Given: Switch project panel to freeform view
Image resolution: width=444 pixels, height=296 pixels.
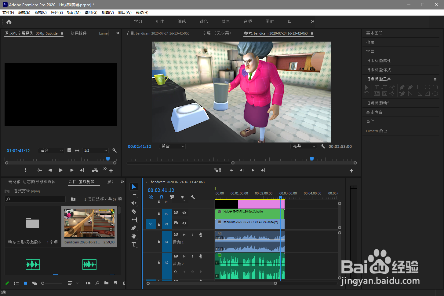Looking at the screenshot, I should click(35, 283).
